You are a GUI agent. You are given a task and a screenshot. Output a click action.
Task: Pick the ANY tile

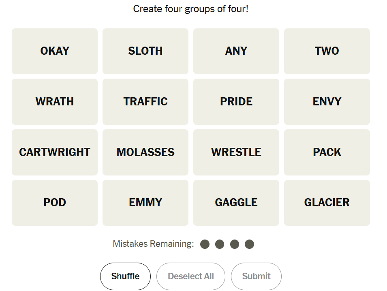[x=236, y=51]
